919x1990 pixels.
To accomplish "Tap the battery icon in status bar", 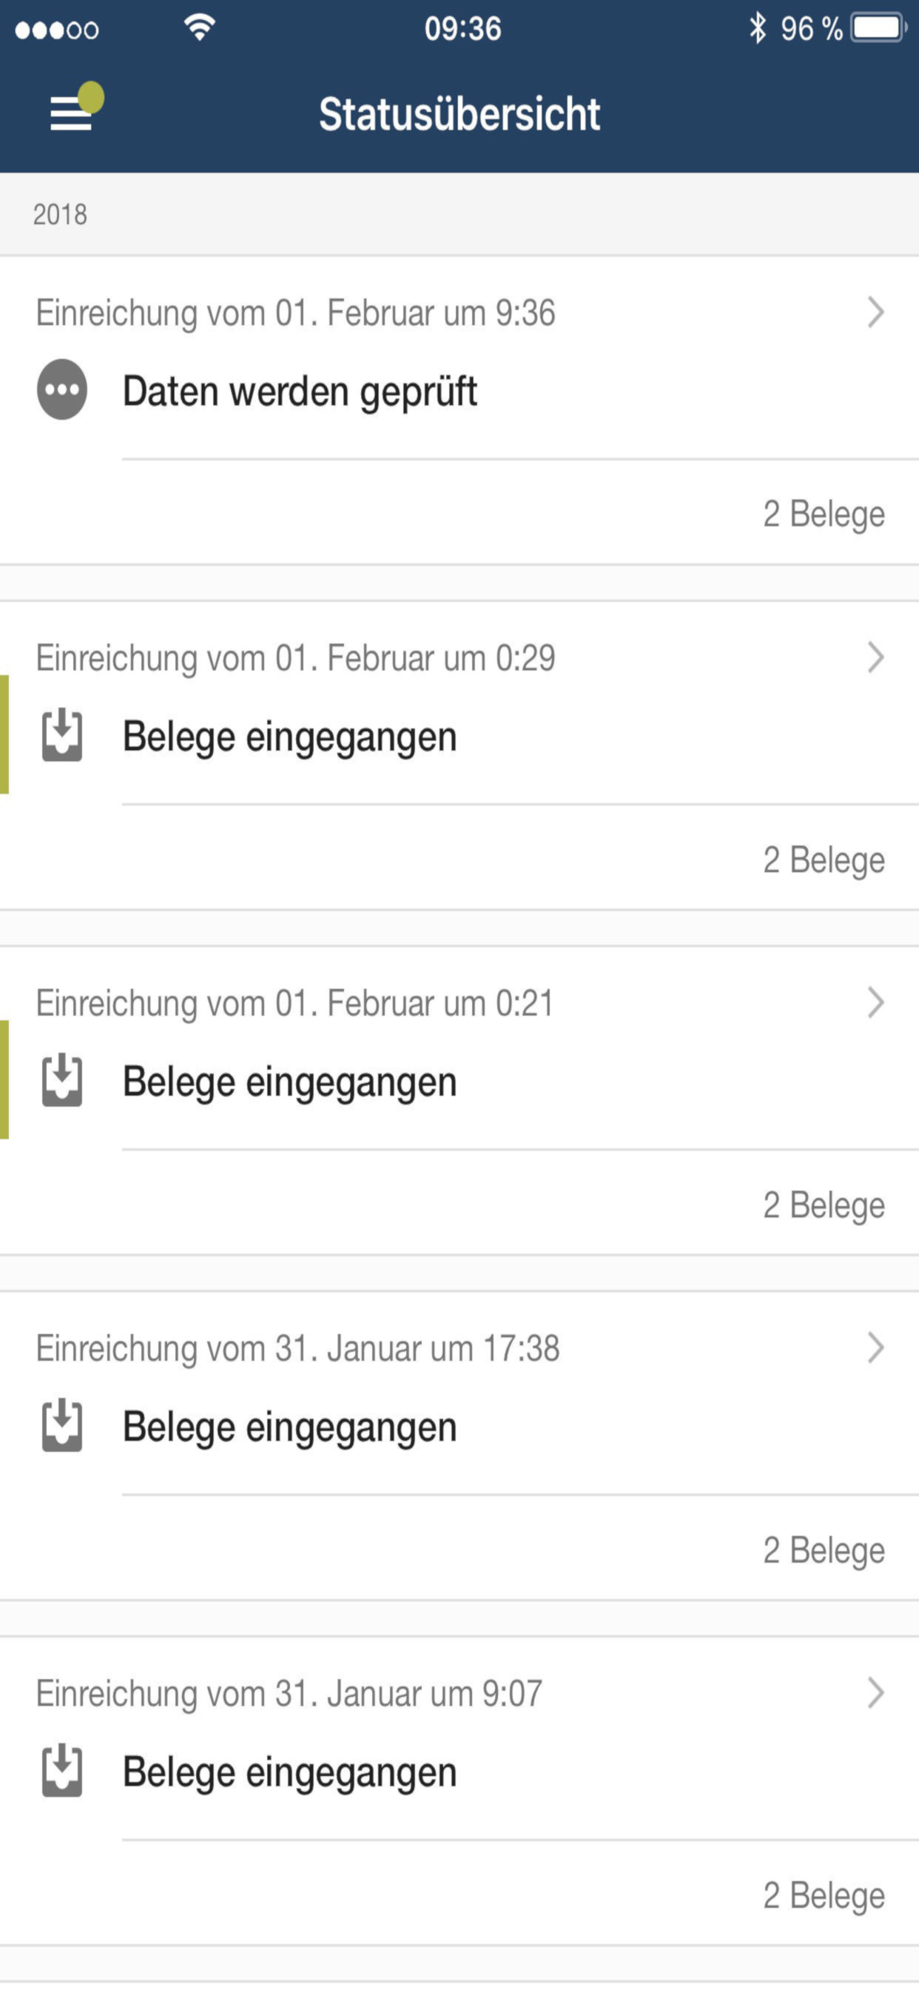I will [x=879, y=29].
